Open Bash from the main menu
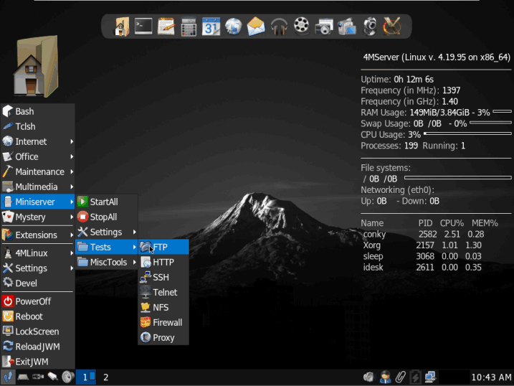 pos(38,111)
